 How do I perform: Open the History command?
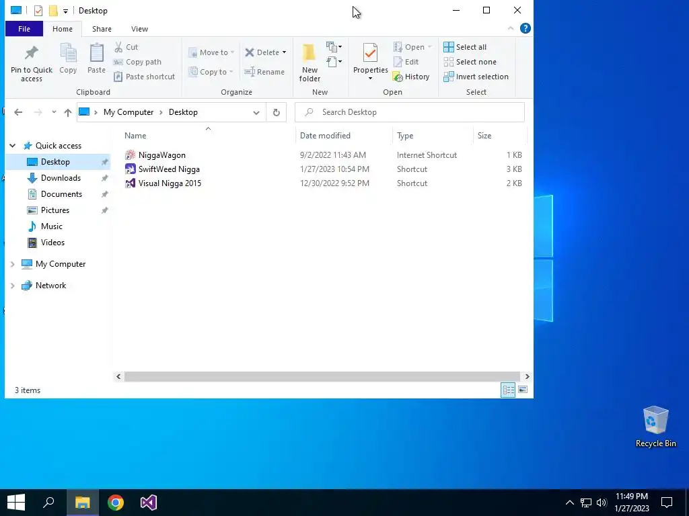point(411,77)
